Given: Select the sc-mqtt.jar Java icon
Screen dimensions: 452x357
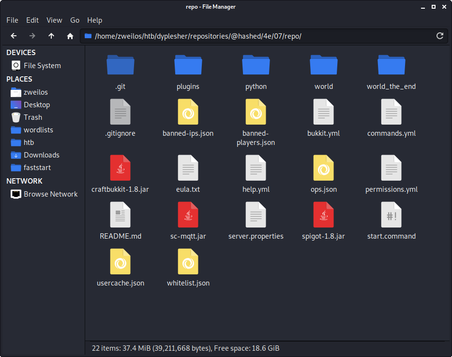Looking at the screenshot, I should pos(188,215).
